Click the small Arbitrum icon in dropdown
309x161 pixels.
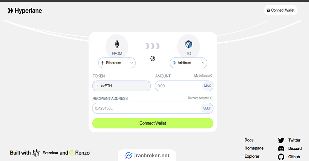(x=174, y=63)
